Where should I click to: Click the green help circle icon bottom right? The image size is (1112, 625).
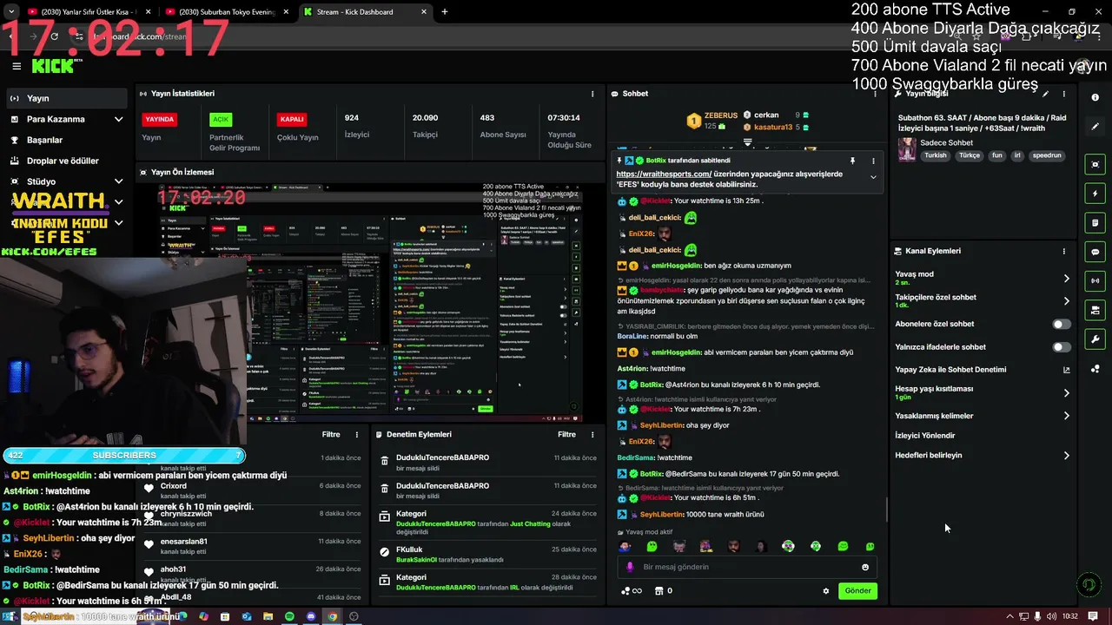point(1088,585)
